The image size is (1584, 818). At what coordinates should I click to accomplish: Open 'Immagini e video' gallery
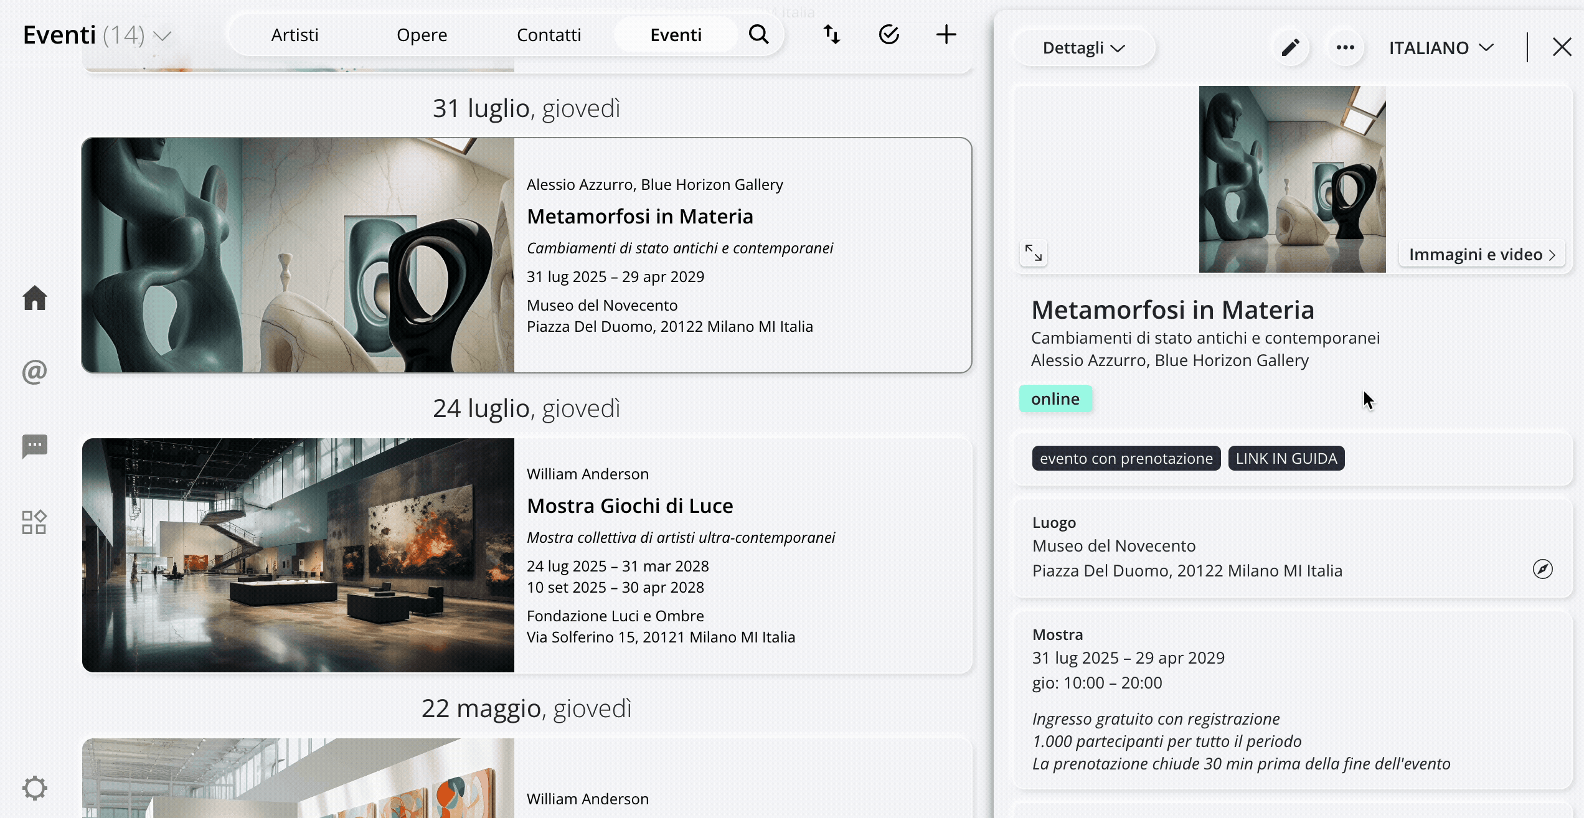click(x=1481, y=254)
